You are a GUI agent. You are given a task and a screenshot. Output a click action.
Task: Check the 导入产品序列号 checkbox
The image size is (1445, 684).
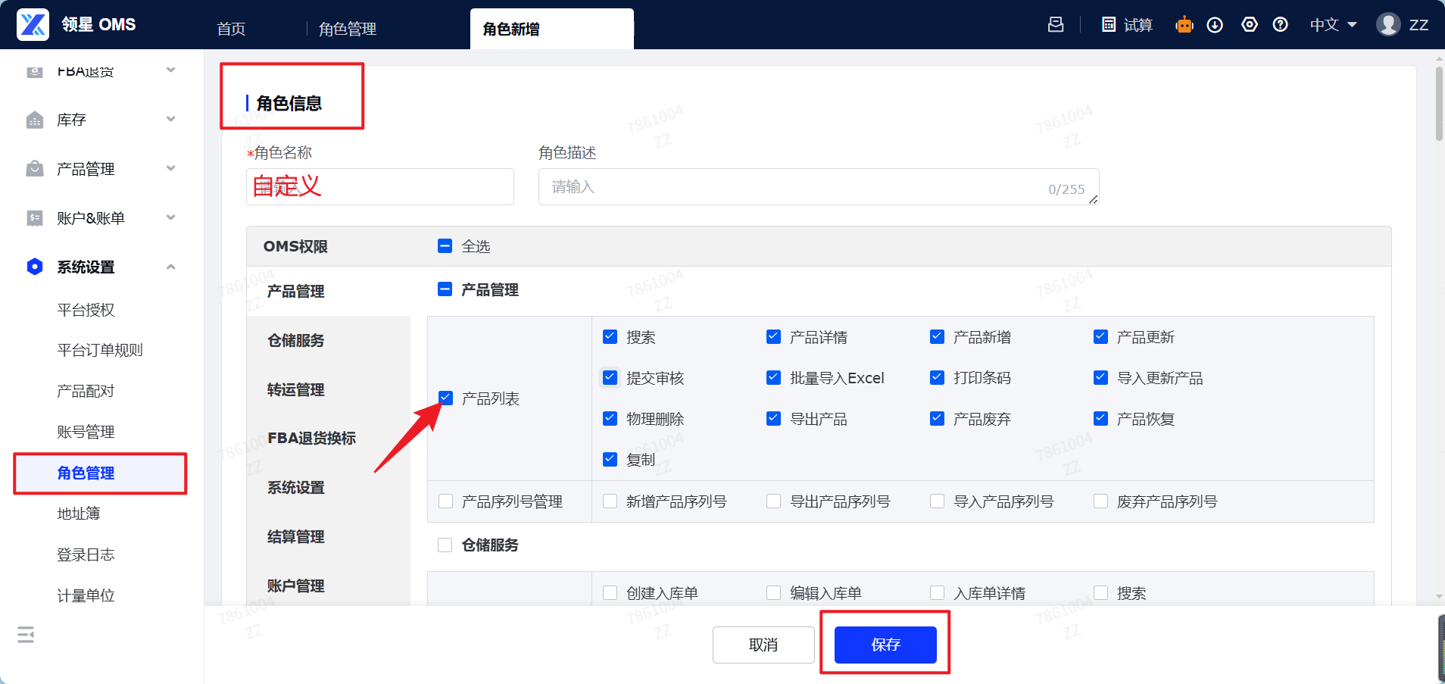click(937, 501)
